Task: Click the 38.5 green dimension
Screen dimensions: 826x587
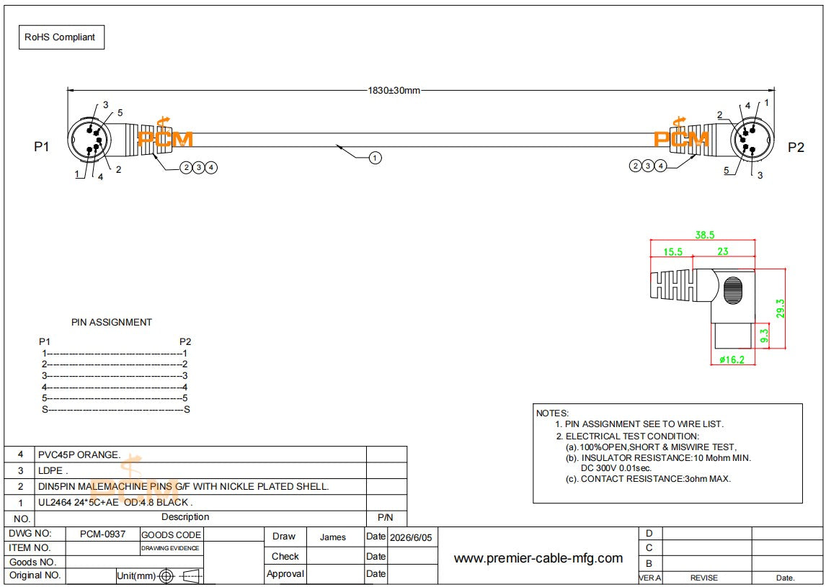Action: pyautogui.click(x=705, y=235)
